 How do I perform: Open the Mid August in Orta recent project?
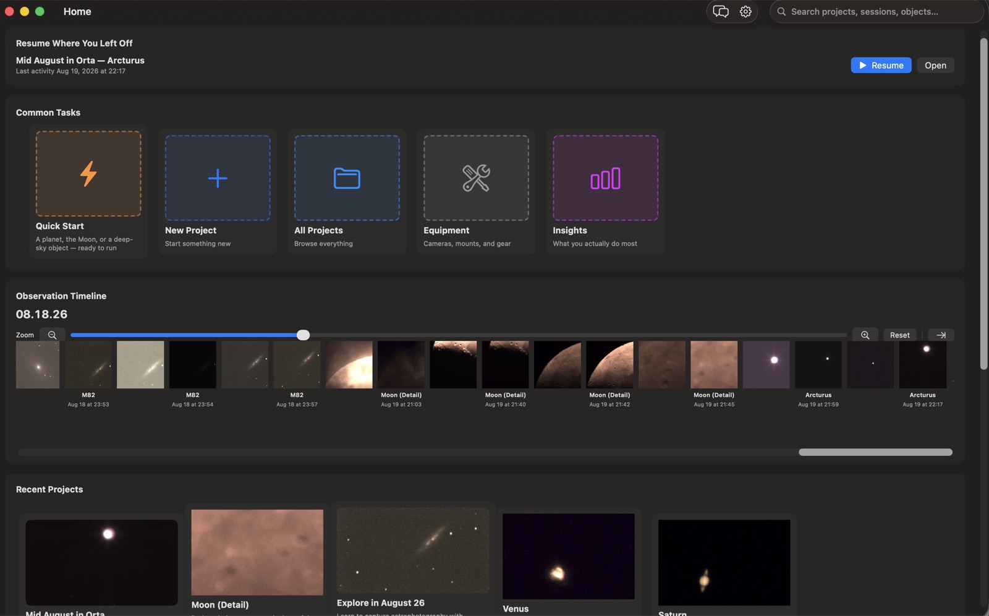(101, 564)
